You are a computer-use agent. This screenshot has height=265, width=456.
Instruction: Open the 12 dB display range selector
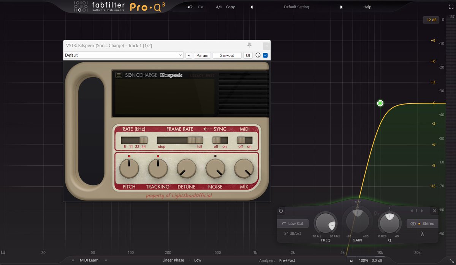(431, 20)
